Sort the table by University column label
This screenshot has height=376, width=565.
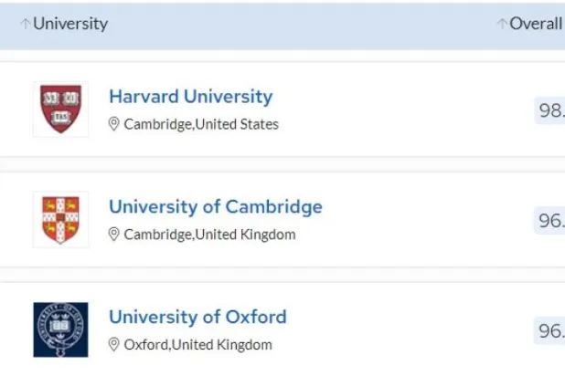70,25
